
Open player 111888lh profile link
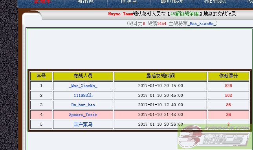click(83, 95)
